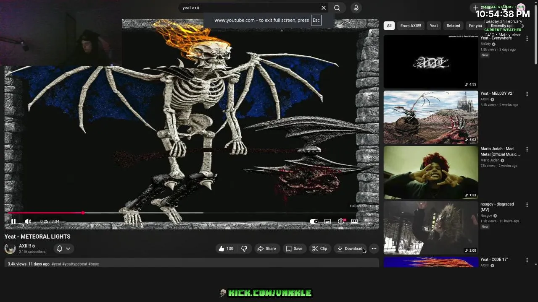Image resolution: width=538 pixels, height=302 pixels.
Task: Open options menu for Mario Judah video
Action: coord(527,149)
